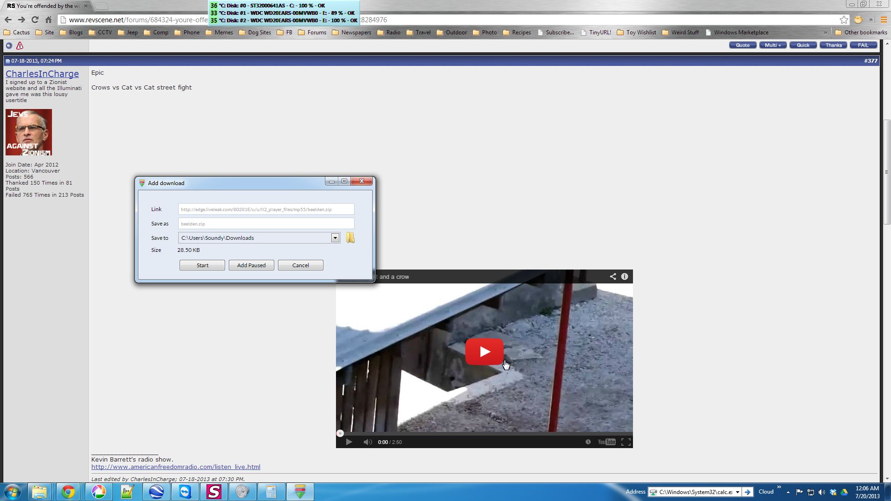
Task: Open the americanfreedomradio listen live link
Action: click(x=175, y=467)
